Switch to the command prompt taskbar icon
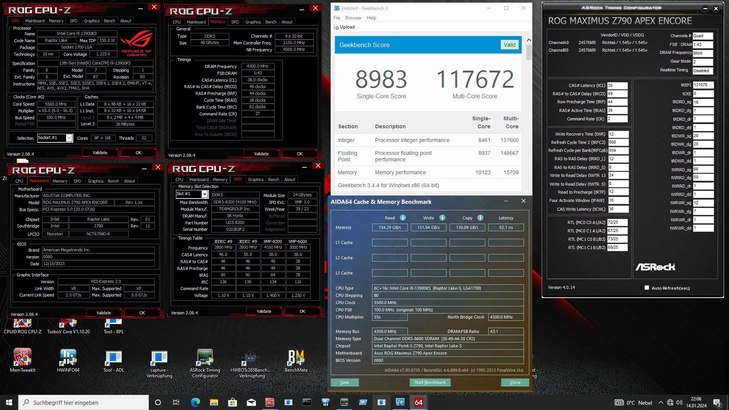The height and width of the screenshot is (410, 729). coord(307,402)
